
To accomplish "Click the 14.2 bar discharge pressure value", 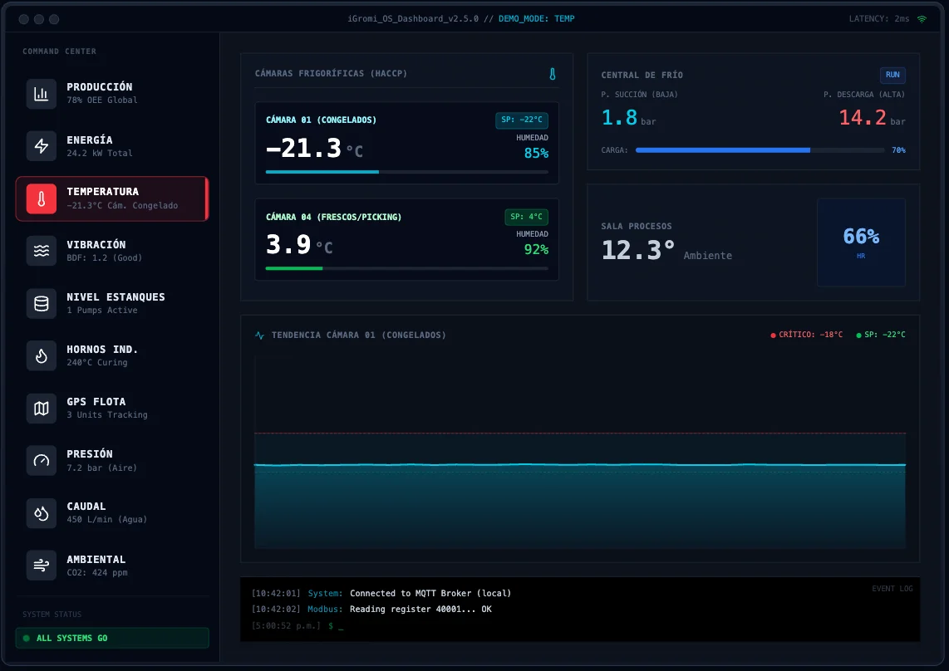I will tap(873, 117).
